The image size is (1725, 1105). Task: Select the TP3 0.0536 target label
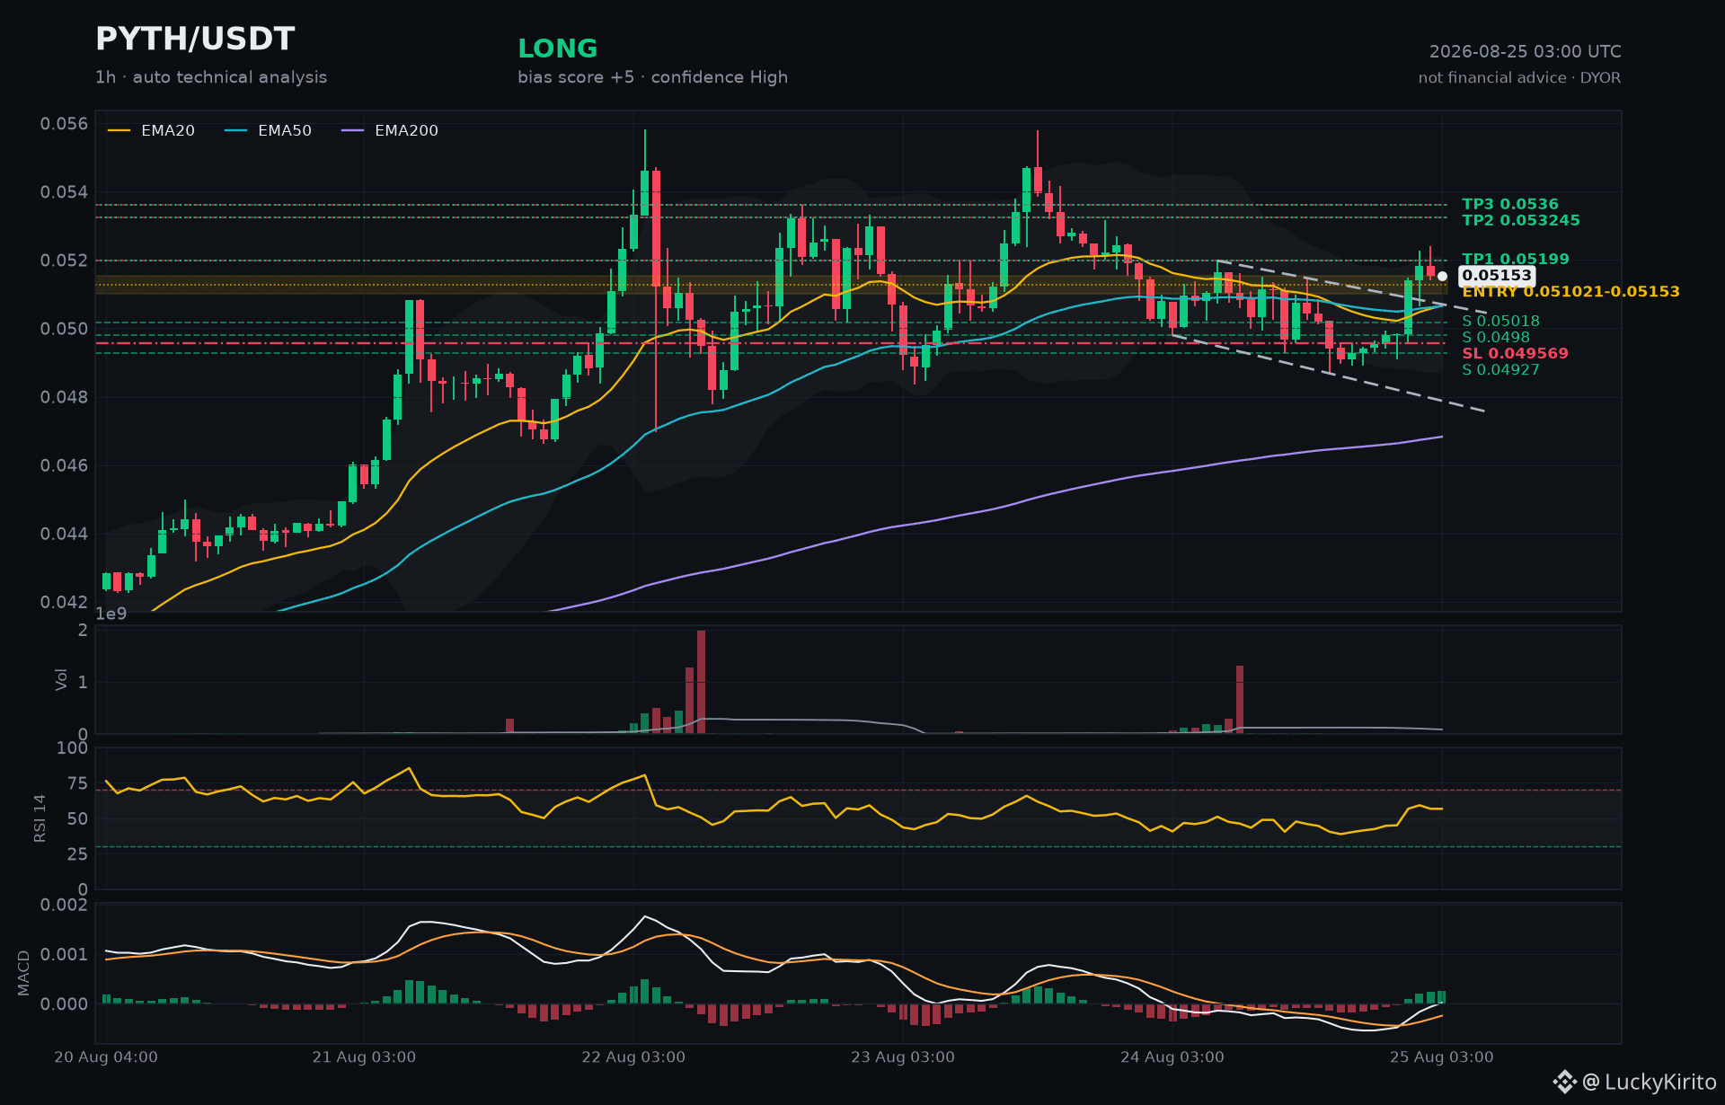coord(1510,204)
